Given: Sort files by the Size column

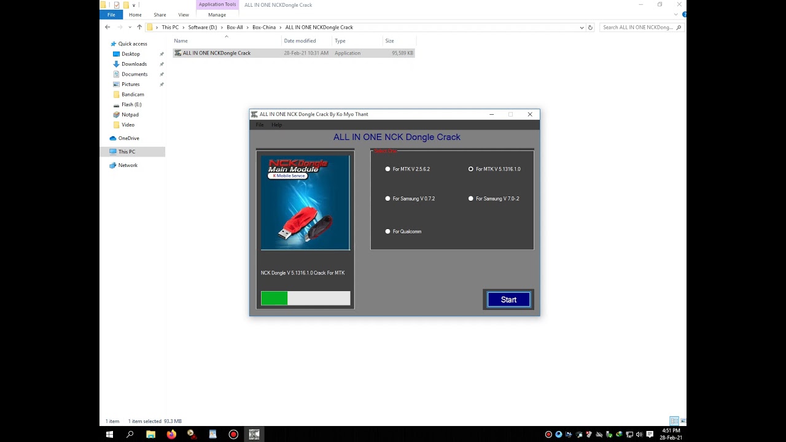Looking at the screenshot, I should point(399,41).
